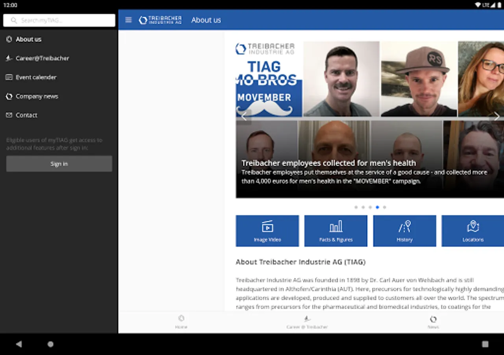Click the Locations map pin icon

click(473, 226)
